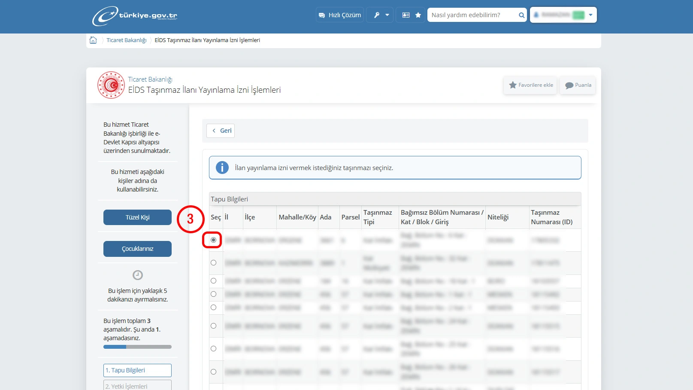Select the first property radio button
Screen dimensions: 693x390
pyautogui.click(x=213, y=240)
